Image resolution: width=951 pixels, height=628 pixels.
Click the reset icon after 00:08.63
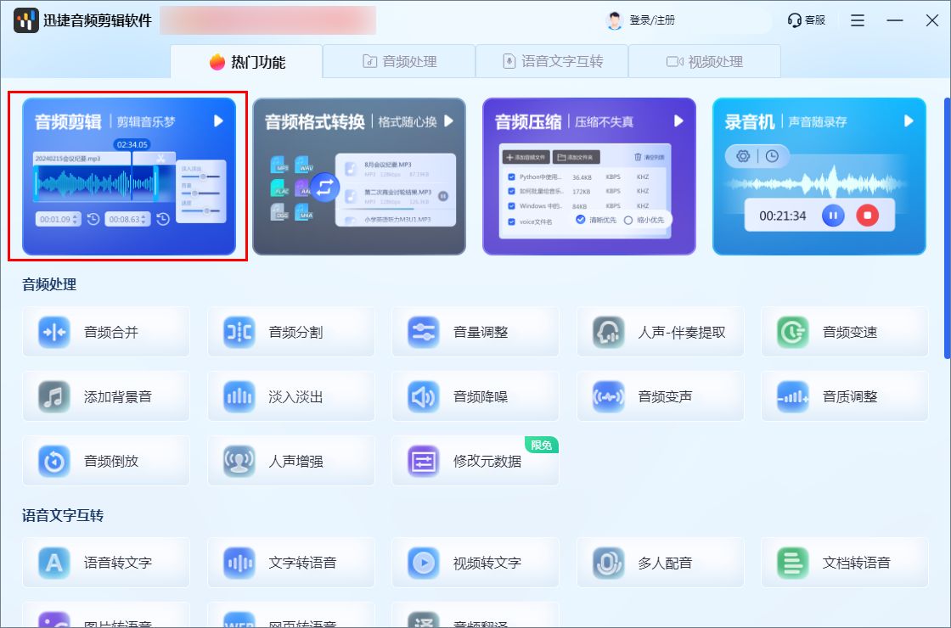tap(162, 220)
